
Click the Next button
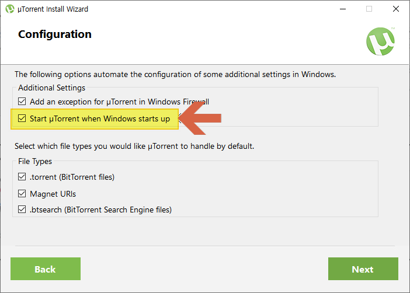pos(363,269)
